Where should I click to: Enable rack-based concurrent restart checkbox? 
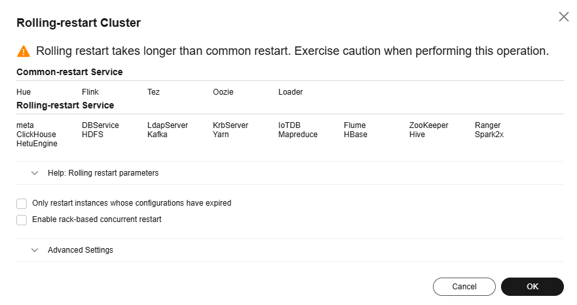coord(22,220)
